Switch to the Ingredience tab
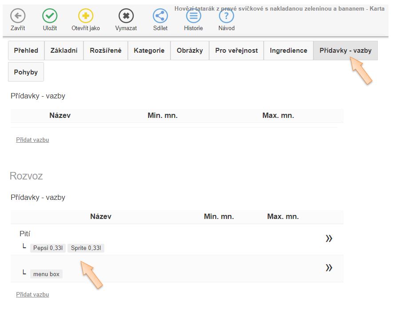The height and width of the screenshot is (320, 404). [x=288, y=51]
